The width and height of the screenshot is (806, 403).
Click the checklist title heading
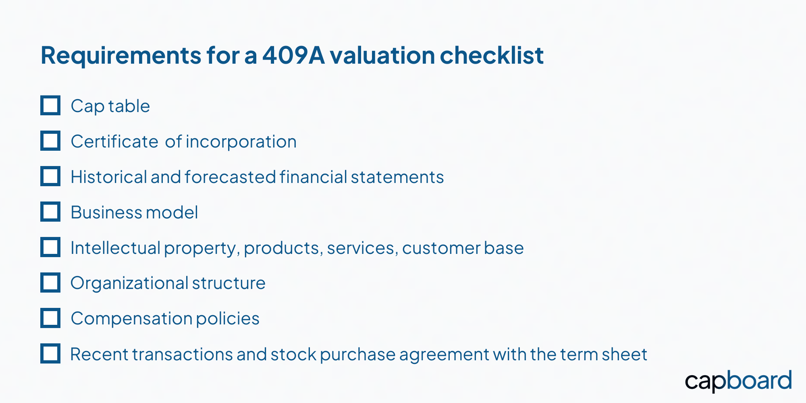click(x=292, y=55)
